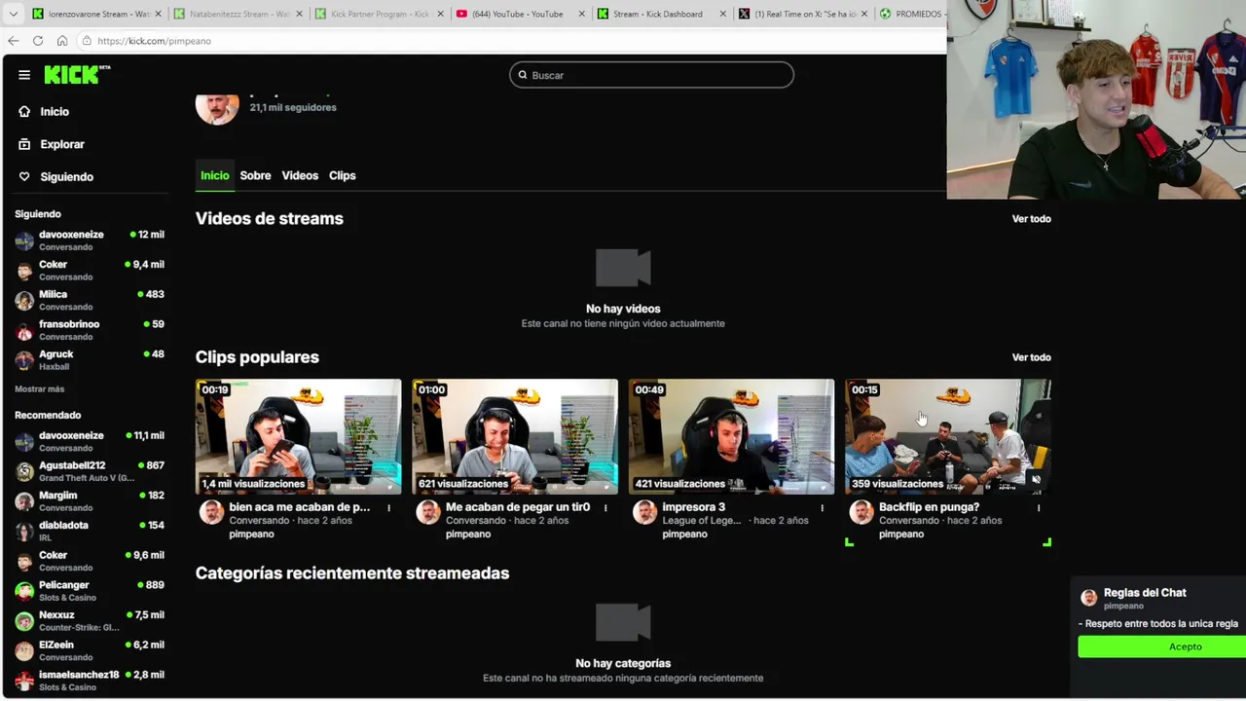The width and height of the screenshot is (1246, 701).
Task: Close the Kick Dashboard browser tab
Action: [x=723, y=14]
